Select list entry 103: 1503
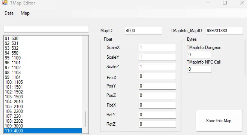Viewport: 247px width, 135px height. 43,97
